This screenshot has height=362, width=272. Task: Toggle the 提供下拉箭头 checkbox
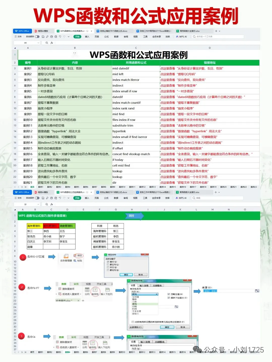(x=169, y=298)
